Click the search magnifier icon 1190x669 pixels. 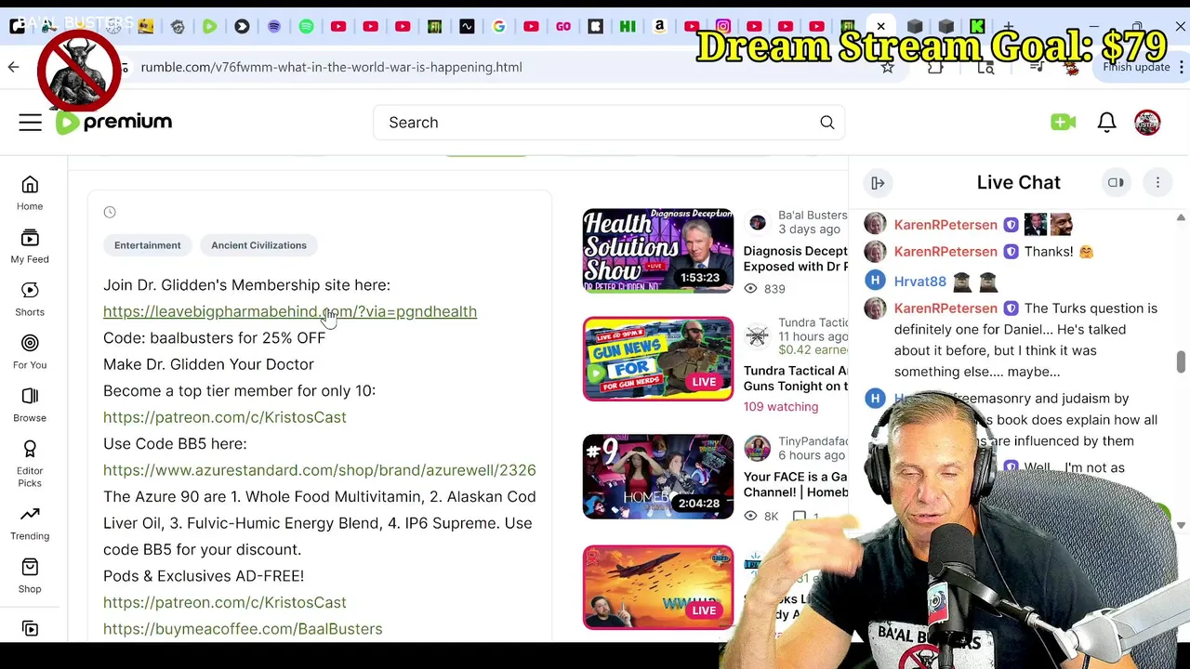pyautogui.click(x=826, y=123)
